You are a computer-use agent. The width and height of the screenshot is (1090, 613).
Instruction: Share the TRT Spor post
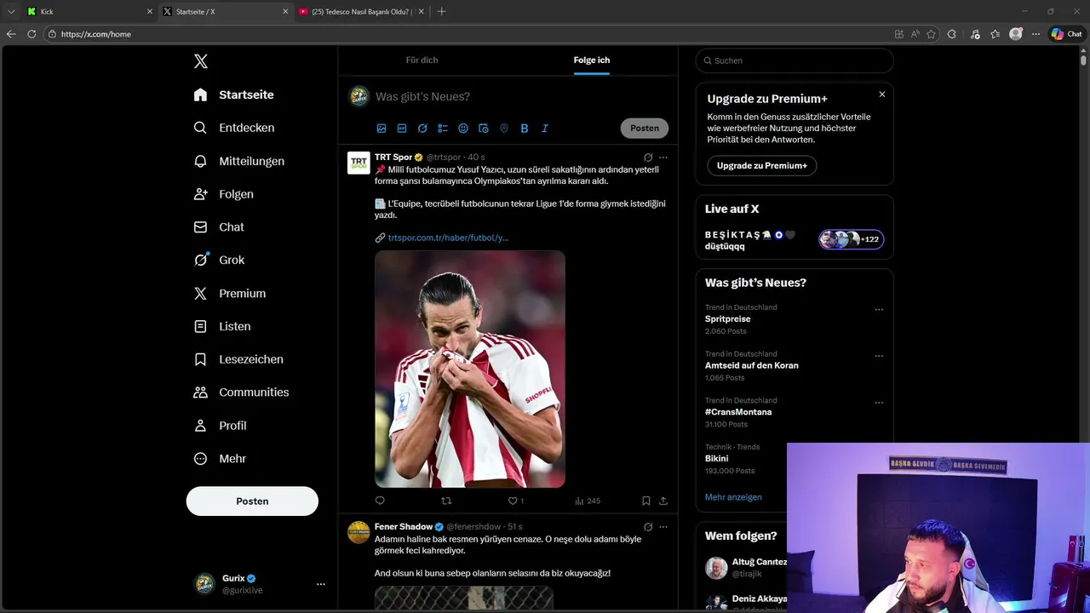coord(663,501)
